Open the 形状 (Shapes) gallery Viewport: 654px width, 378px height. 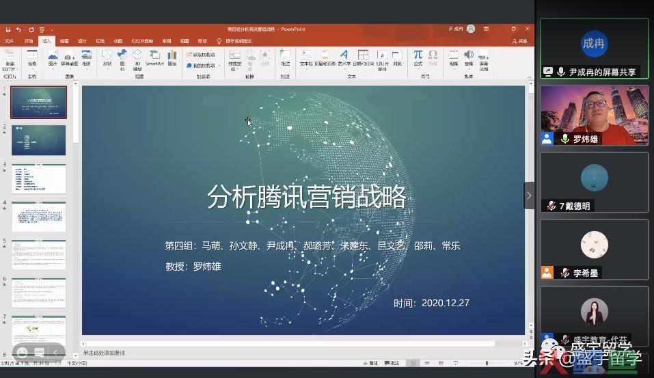click(x=107, y=58)
